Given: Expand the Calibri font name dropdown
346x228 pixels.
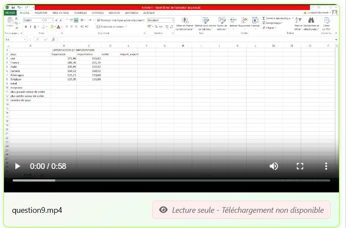Looking at the screenshot, I should 41,20.
